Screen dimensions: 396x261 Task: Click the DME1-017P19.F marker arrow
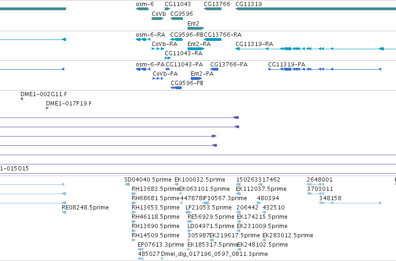pyautogui.click(x=47, y=108)
